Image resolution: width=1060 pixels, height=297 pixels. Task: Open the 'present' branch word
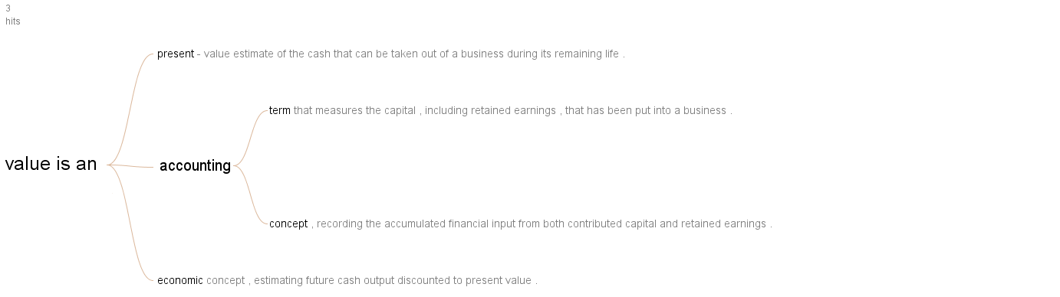point(176,54)
